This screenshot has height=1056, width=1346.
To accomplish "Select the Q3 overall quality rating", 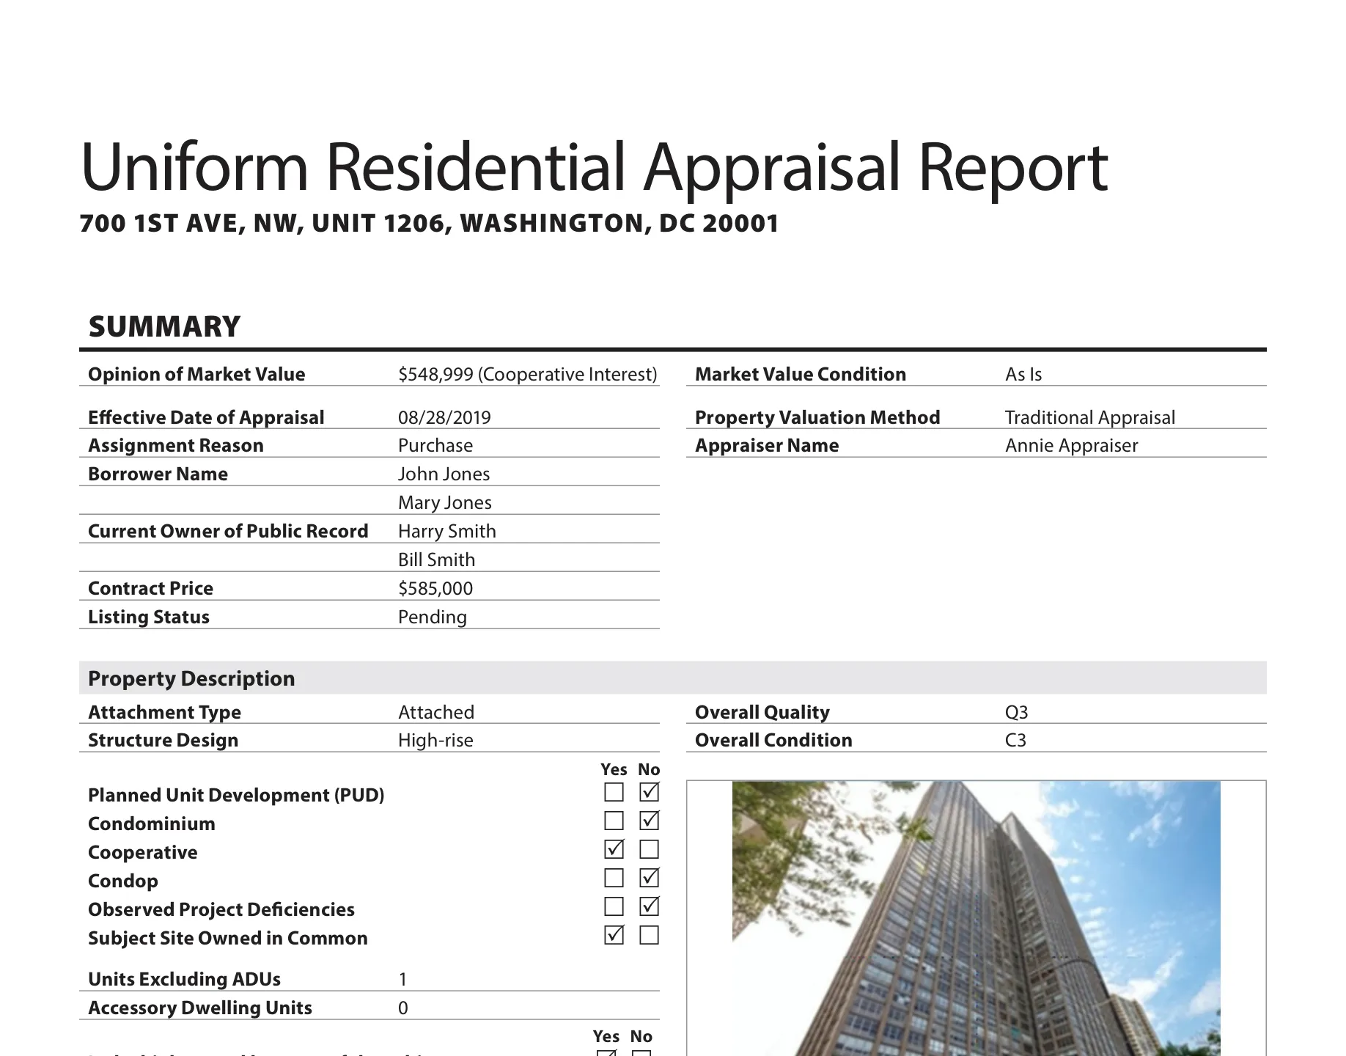I will coord(1017,713).
